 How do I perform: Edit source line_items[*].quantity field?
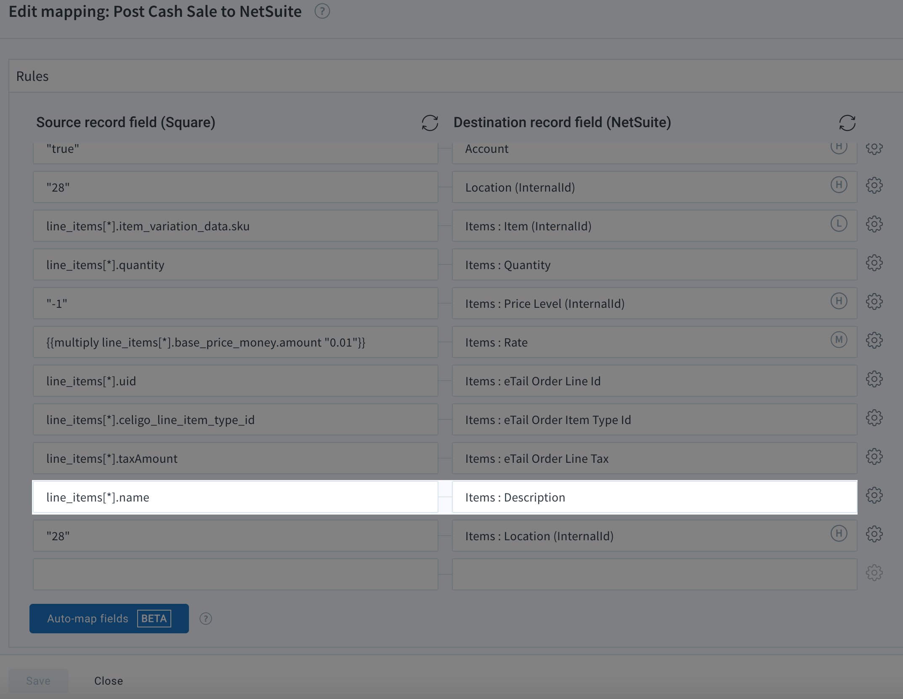click(x=236, y=264)
